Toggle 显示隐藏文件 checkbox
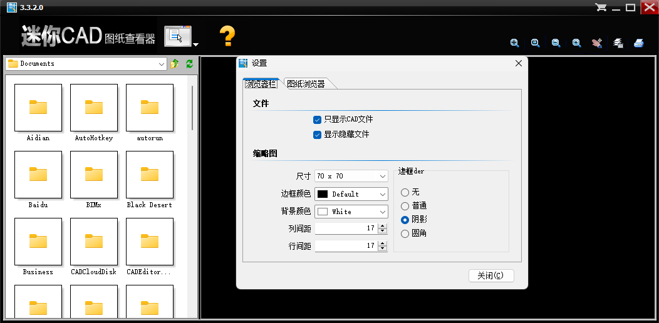Viewport: 659px width, 323px height. [318, 135]
